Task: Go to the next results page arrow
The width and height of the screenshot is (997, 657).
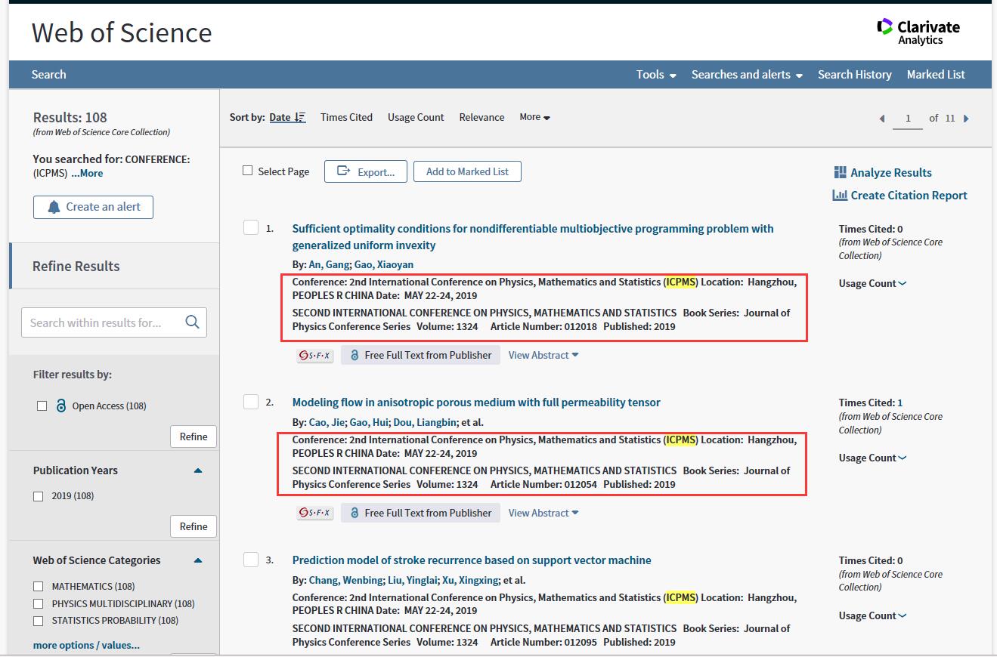Action: 966,119
